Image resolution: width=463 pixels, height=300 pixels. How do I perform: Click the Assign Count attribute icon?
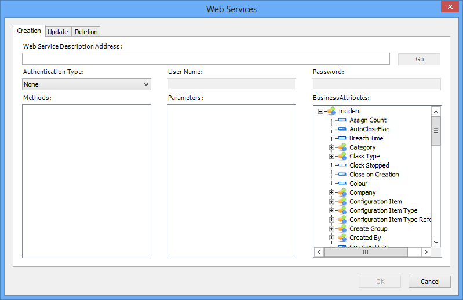tap(342, 120)
